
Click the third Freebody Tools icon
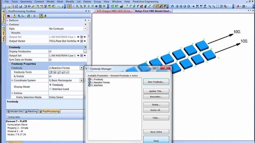point(59,72)
